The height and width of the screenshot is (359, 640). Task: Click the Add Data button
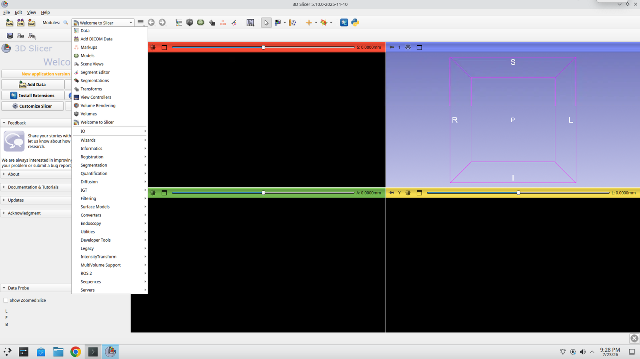(32, 85)
